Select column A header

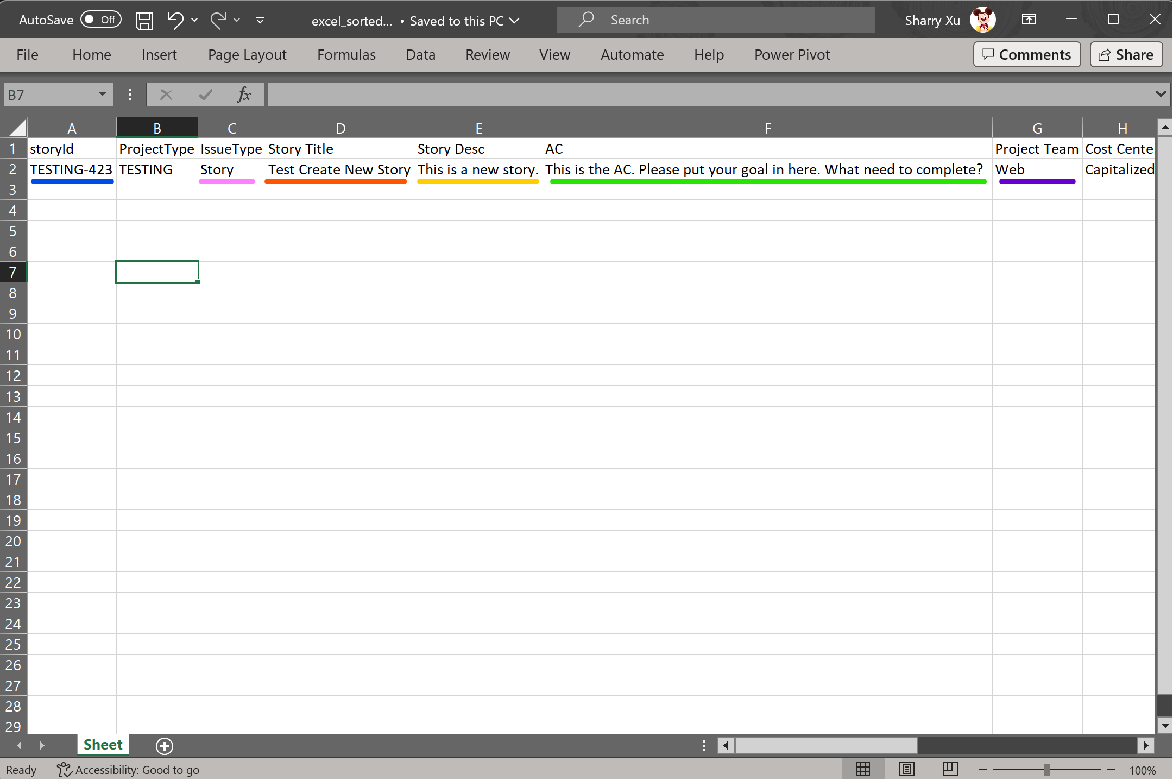tap(72, 128)
